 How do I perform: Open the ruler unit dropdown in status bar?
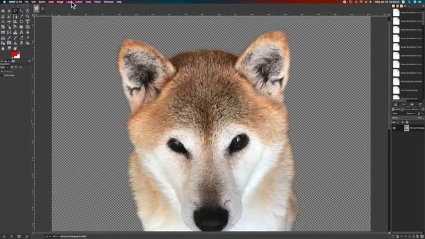point(48,236)
